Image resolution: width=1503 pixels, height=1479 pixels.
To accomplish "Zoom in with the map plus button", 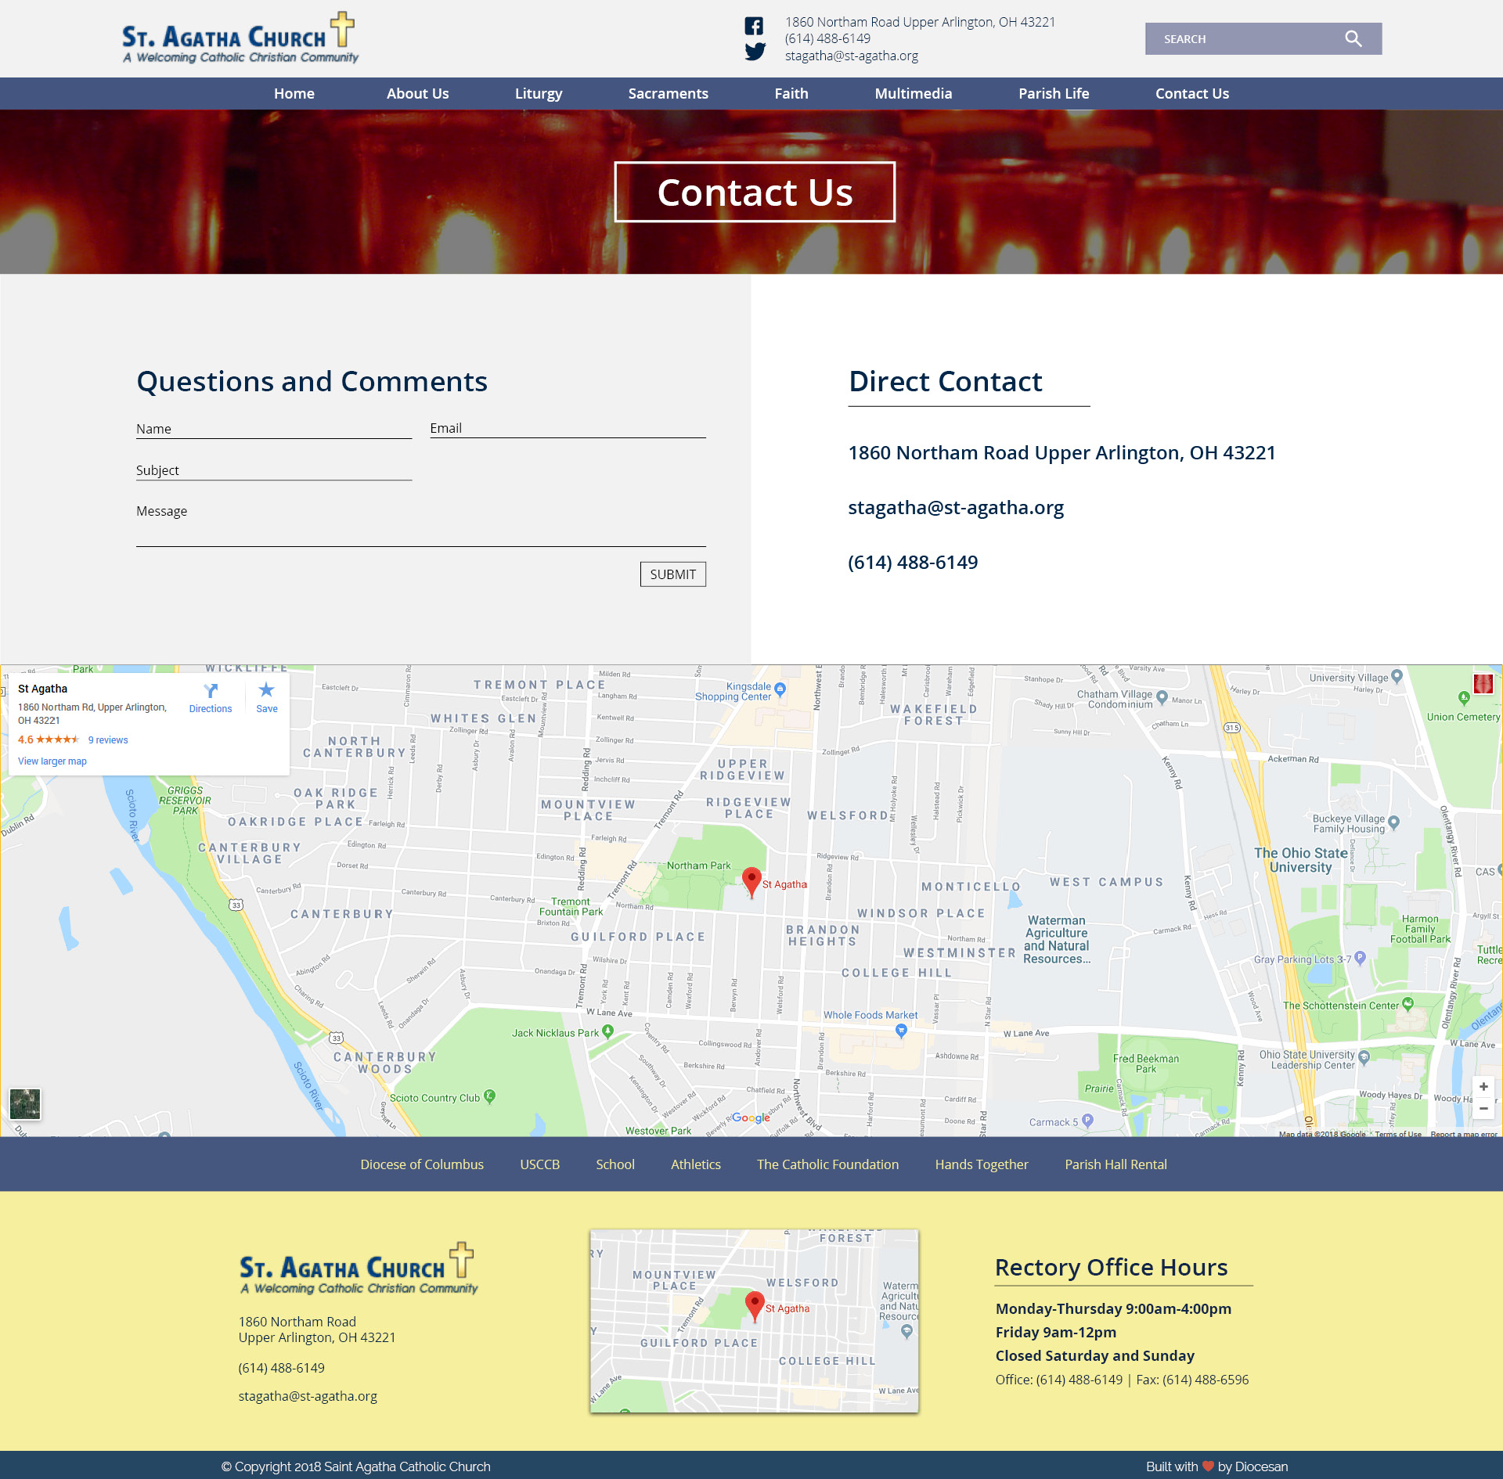I will tap(1483, 1087).
